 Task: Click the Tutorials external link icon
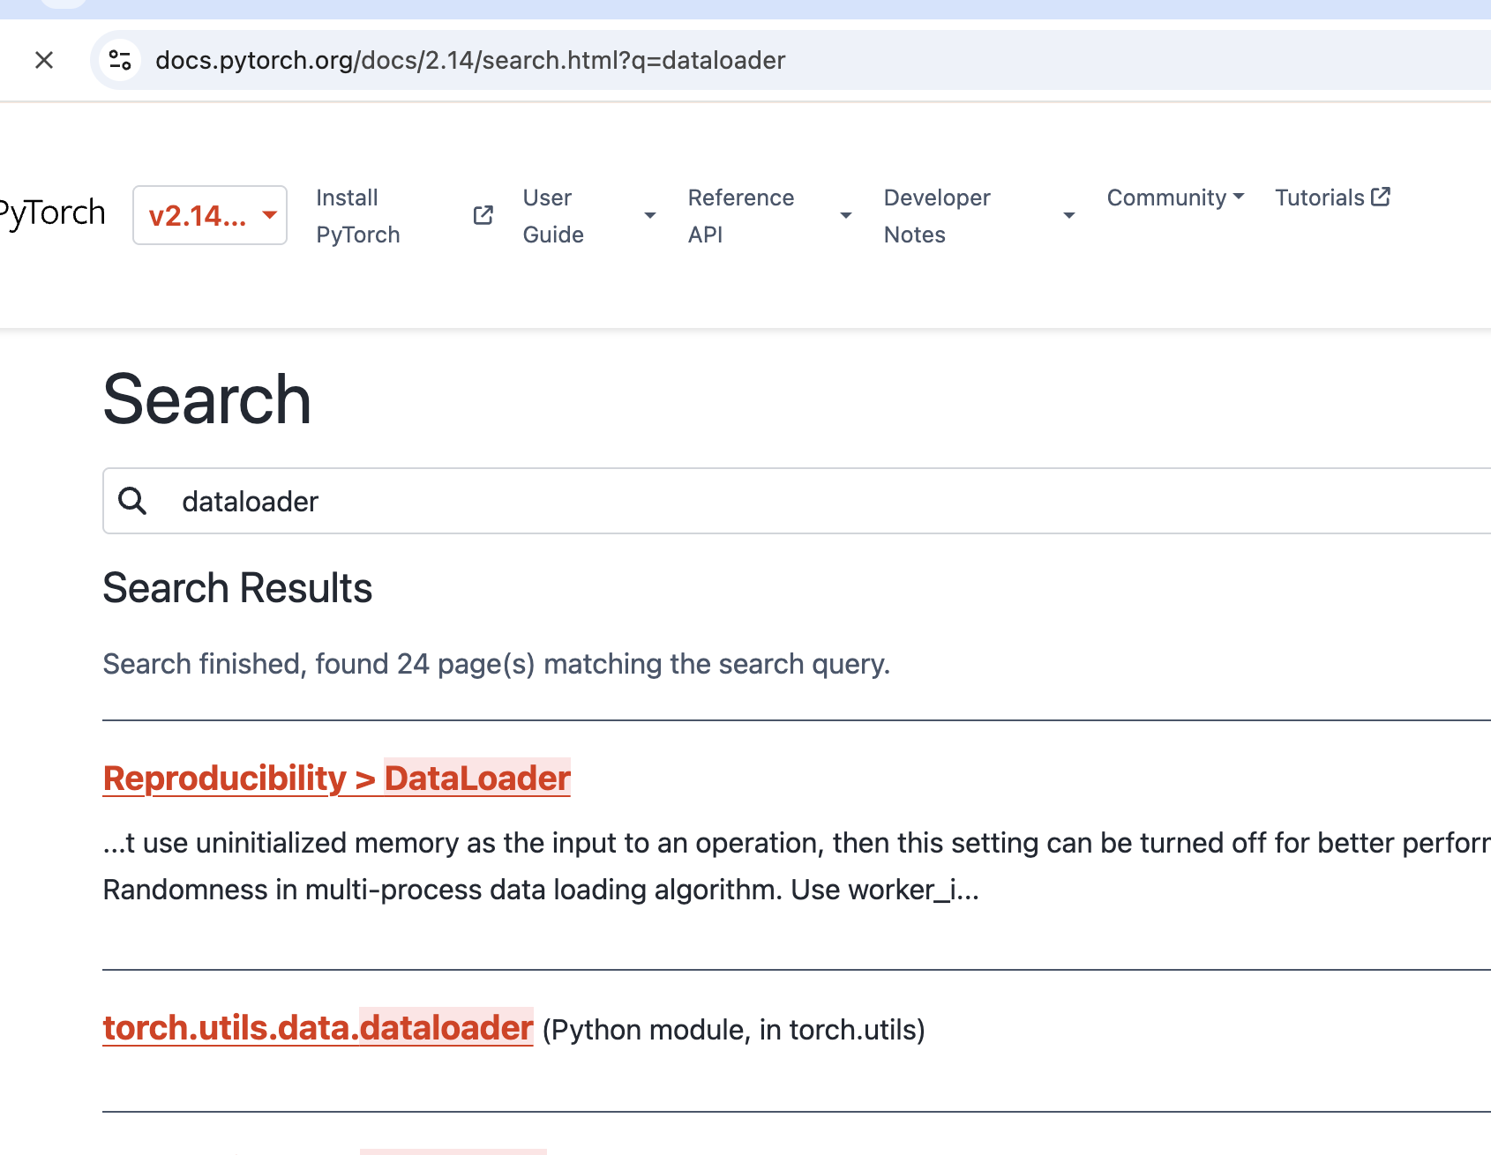[x=1381, y=197]
